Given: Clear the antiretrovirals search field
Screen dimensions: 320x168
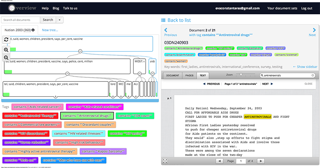Looking at the screenshot, I should click(313, 75).
